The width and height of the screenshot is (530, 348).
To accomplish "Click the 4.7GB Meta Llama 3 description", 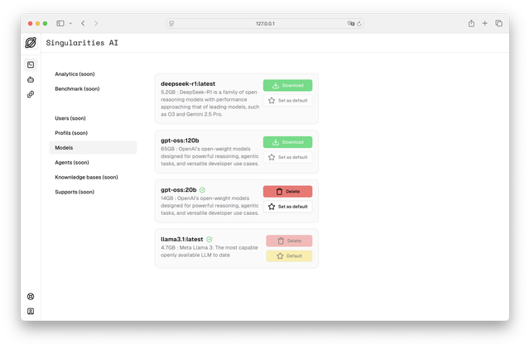I will 210,251.
